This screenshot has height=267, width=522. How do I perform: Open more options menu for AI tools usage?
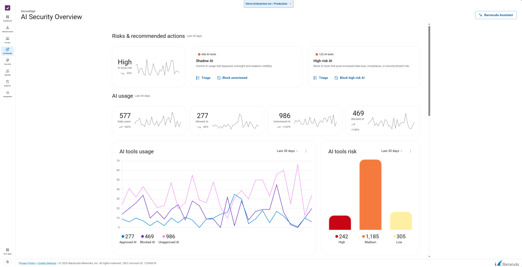point(306,151)
